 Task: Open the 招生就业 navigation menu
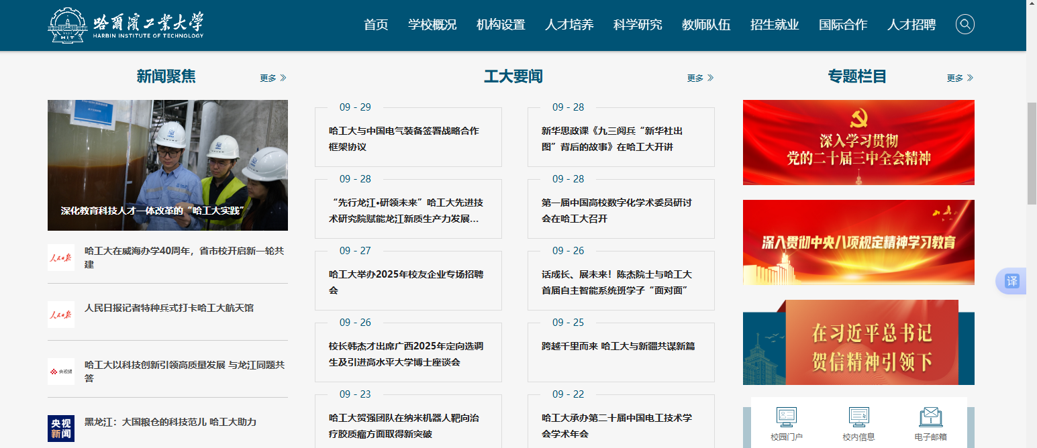(775, 25)
